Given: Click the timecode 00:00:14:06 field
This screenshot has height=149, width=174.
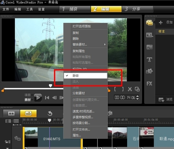Looking at the screenshot, I should click(x=125, y=97).
